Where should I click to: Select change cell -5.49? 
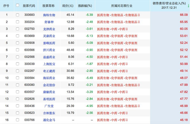(x=89, y=78)
